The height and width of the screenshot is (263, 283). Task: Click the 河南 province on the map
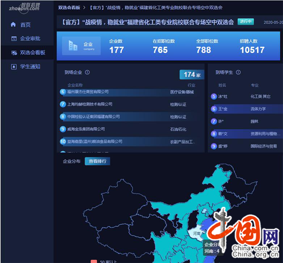click(197, 234)
